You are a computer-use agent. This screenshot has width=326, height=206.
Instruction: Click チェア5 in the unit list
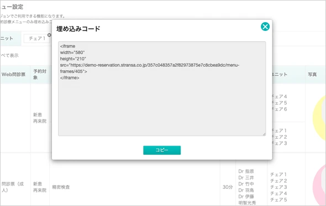click(278, 199)
